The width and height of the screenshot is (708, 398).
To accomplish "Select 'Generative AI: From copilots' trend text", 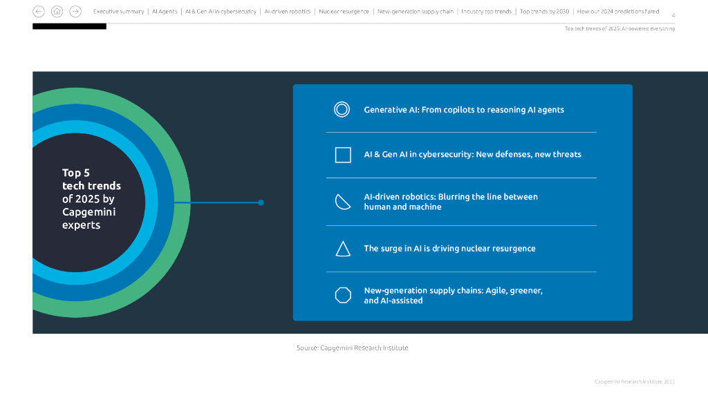I will click(464, 110).
